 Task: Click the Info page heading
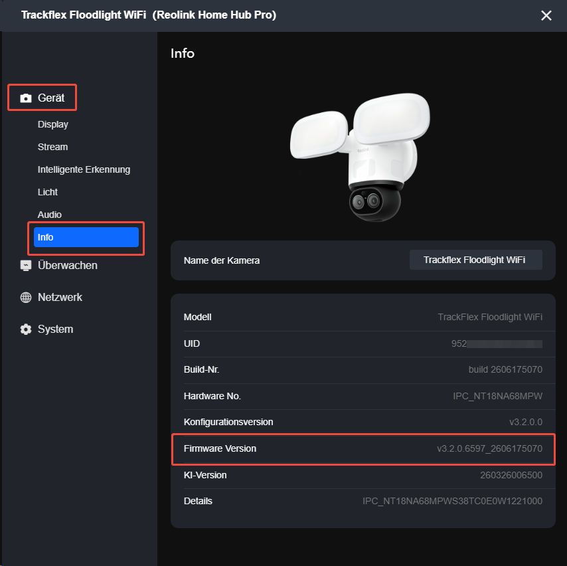tap(182, 54)
